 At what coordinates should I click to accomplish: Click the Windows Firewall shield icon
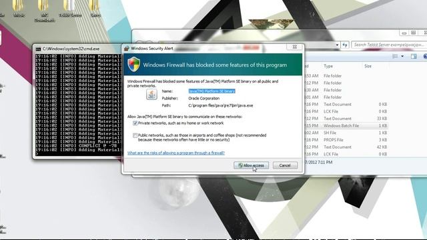pyautogui.click(x=133, y=65)
